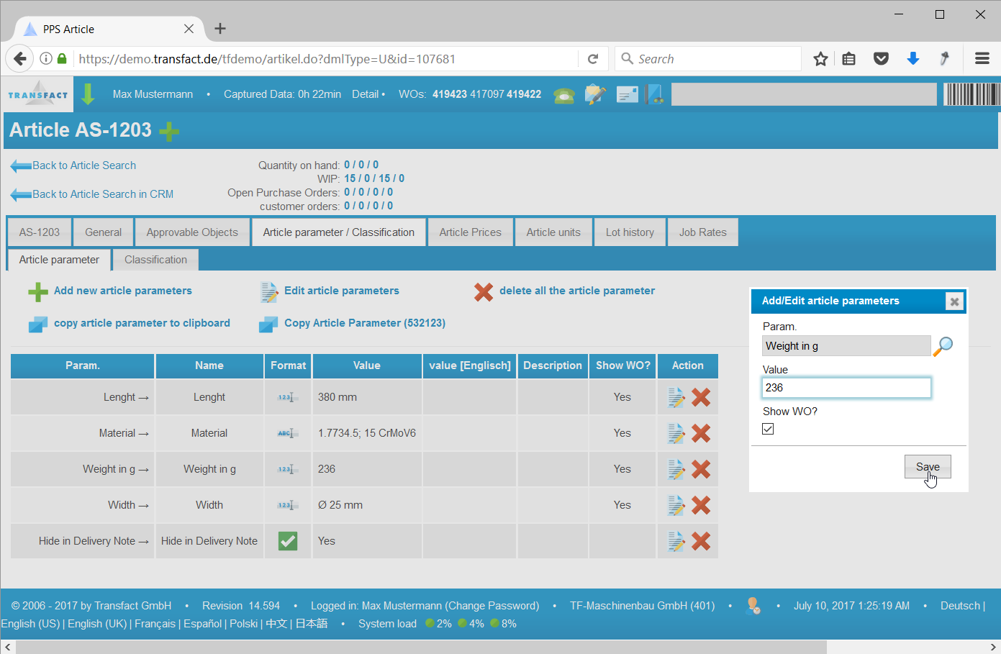1001x654 pixels.
Task: Delete the Width parameter row
Action: click(701, 505)
